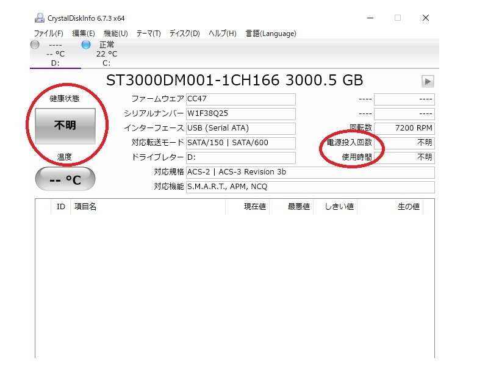Click the standard field ACS-2 | ACS-3 Revision 3b
488x366 pixels.
[310, 173]
